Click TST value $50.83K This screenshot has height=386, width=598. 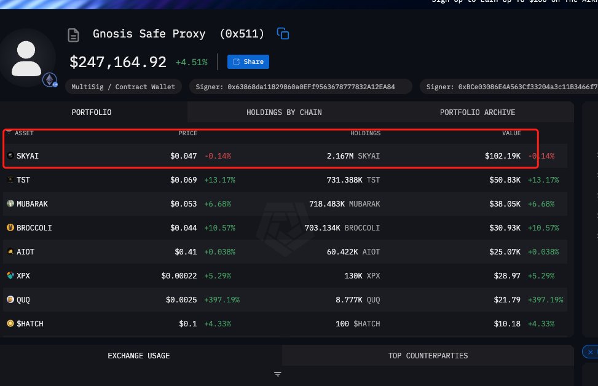pyautogui.click(x=505, y=179)
